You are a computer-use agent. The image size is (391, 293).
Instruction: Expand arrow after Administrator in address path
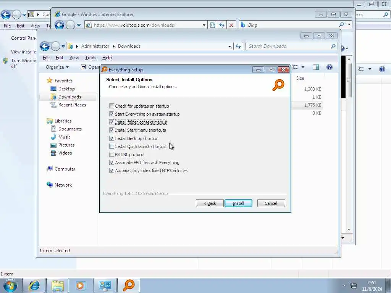click(114, 46)
